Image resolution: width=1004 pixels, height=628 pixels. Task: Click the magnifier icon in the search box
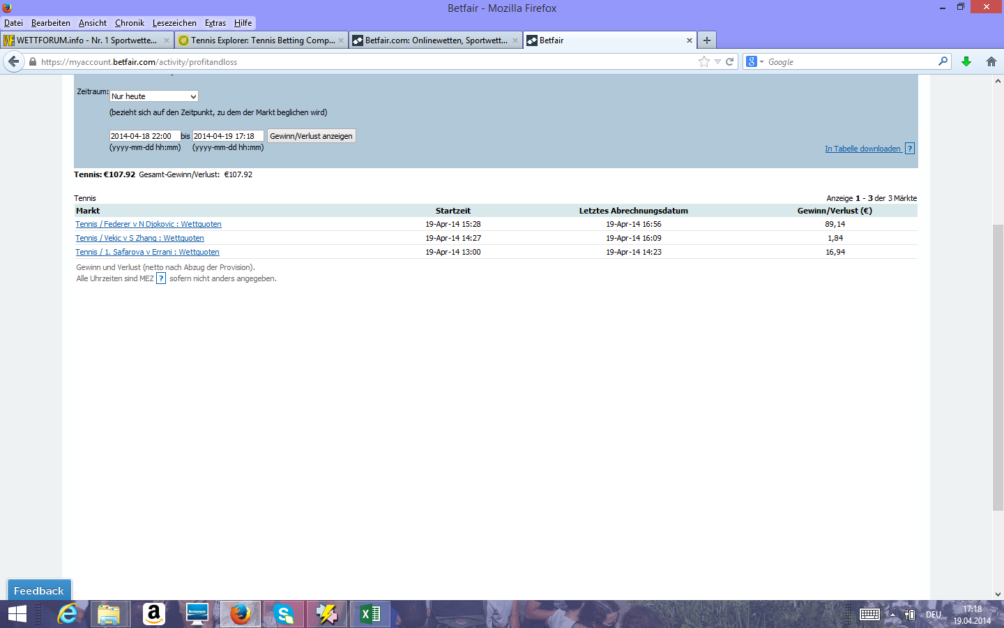(943, 61)
